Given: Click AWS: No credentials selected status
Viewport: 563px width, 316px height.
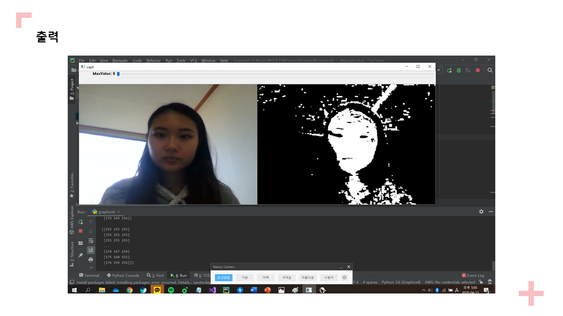Looking at the screenshot, I should coord(450,282).
